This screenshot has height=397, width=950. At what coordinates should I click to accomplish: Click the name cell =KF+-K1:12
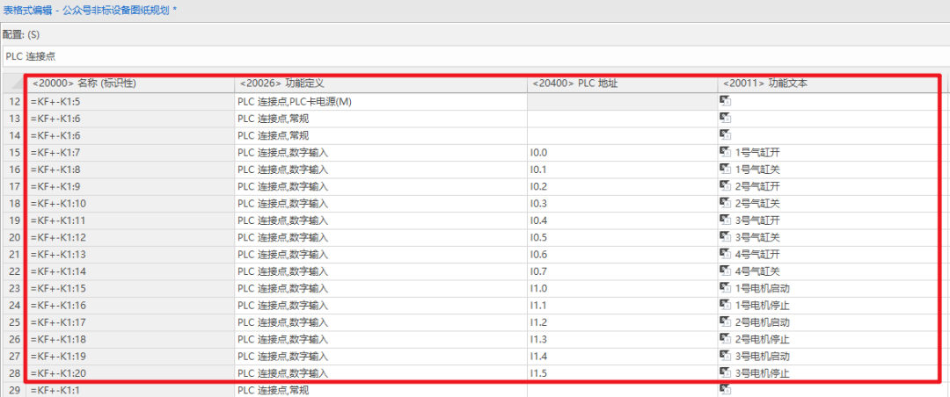click(130, 237)
